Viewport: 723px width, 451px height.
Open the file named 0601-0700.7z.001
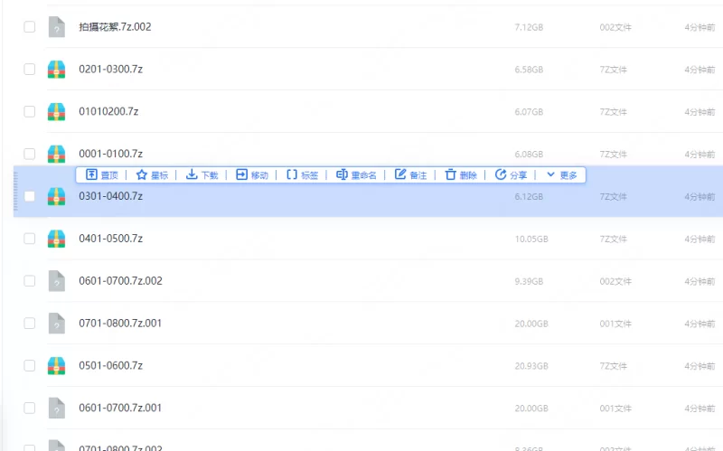click(x=120, y=409)
